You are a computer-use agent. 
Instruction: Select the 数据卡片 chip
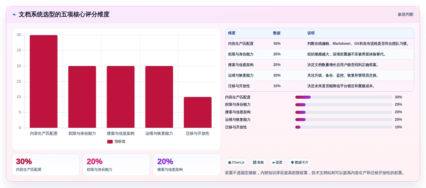pos(300,163)
